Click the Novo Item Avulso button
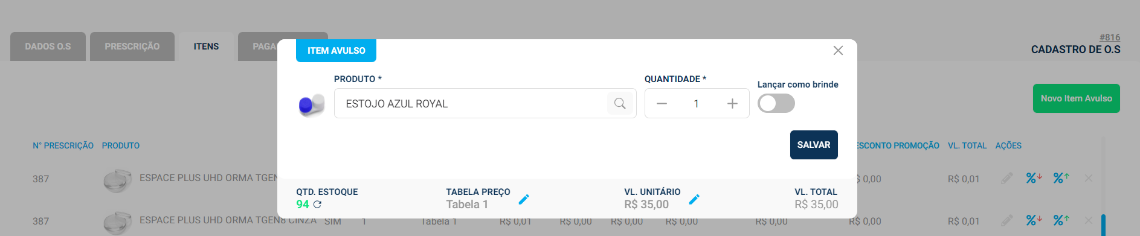Image resolution: width=1140 pixels, height=236 pixels. (1076, 98)
